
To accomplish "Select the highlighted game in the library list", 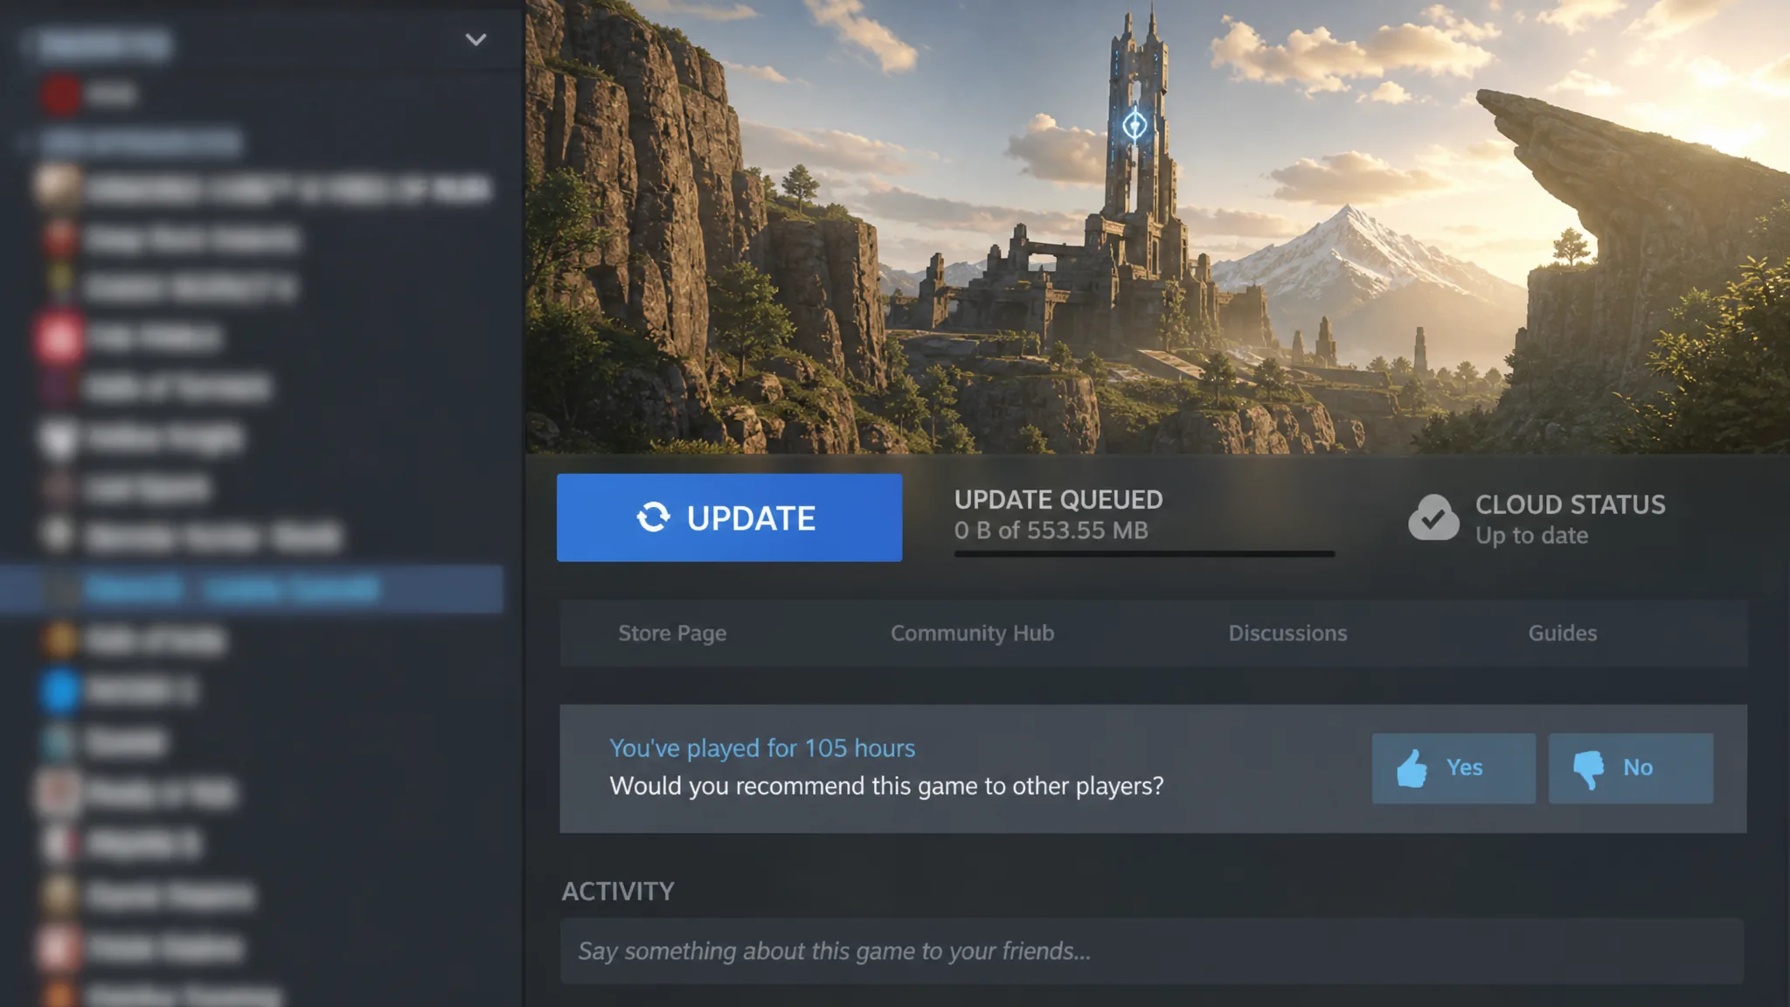I will click(x=252, y=589).
